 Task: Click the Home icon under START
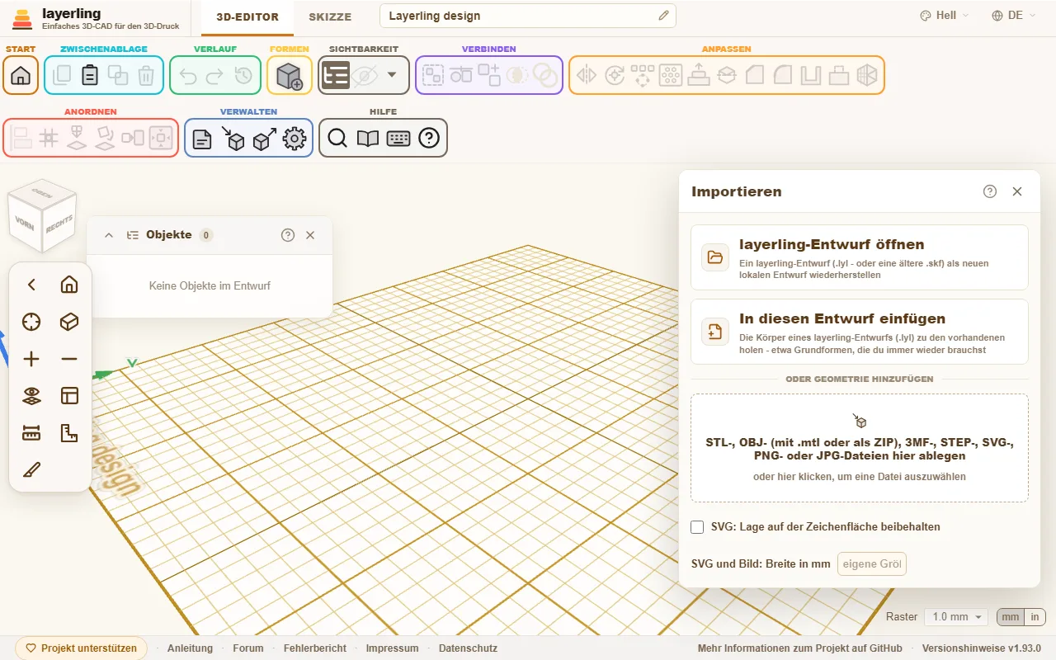tap(21, 75)
